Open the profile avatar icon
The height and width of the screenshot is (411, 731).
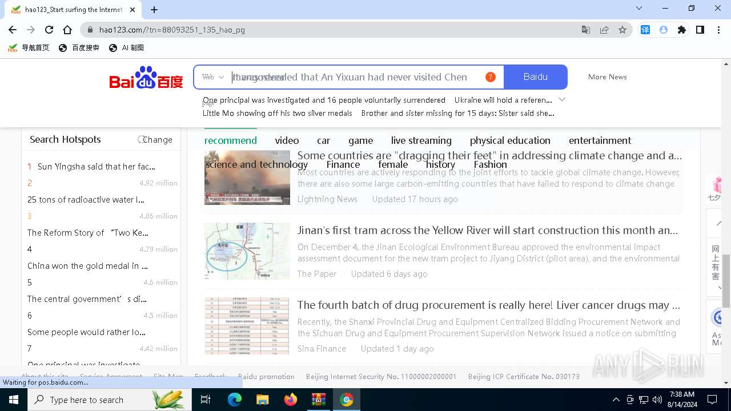664,30
